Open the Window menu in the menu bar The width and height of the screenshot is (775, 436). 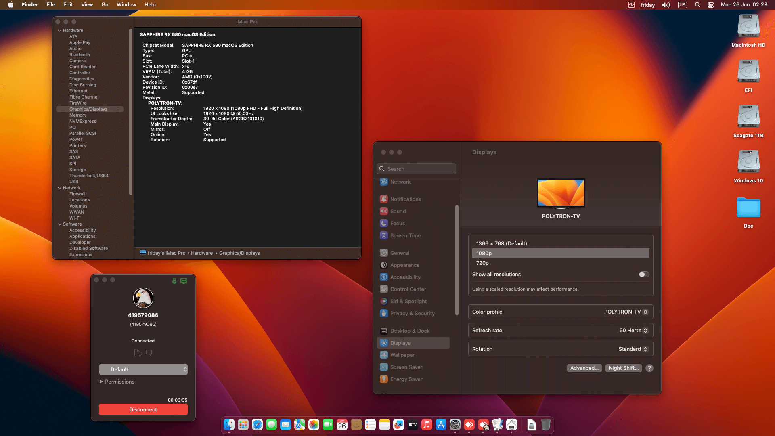[x=126, y=4]
